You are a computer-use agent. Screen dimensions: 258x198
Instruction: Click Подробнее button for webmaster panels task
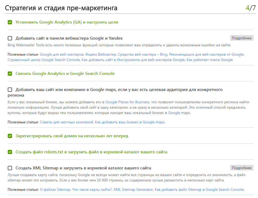[x=241, y=38]
